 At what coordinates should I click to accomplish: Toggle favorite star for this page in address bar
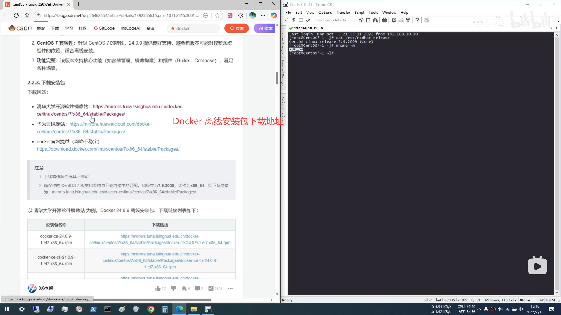tap(217, 15)
